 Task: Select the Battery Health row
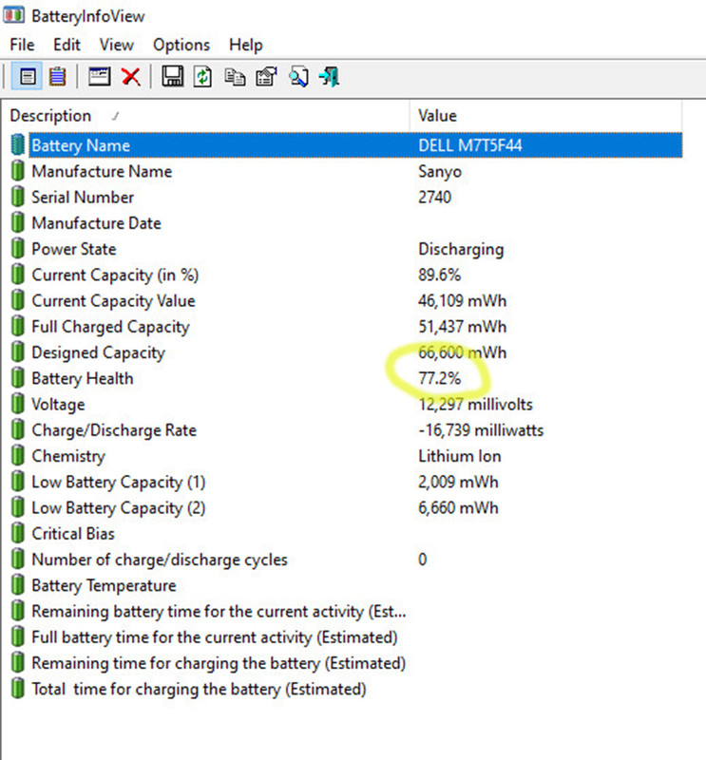346,378
